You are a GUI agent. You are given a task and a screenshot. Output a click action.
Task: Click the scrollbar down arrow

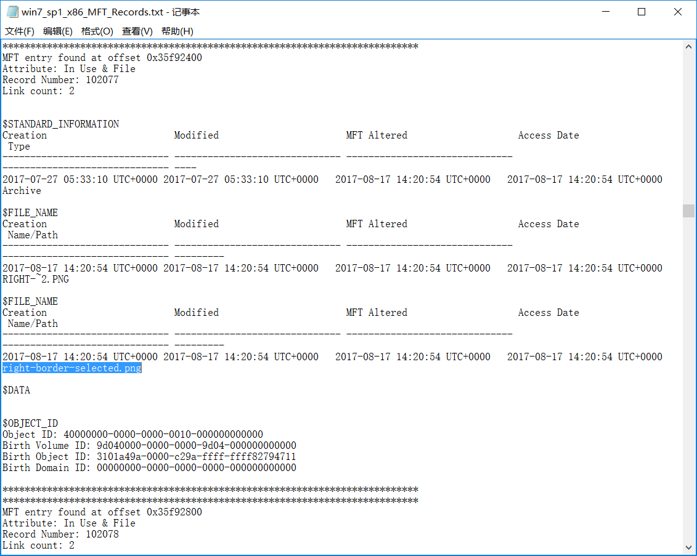click(688, 547)
